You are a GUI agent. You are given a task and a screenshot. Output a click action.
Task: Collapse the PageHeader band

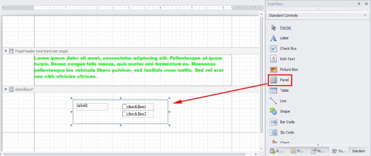(x=6, y=51)
